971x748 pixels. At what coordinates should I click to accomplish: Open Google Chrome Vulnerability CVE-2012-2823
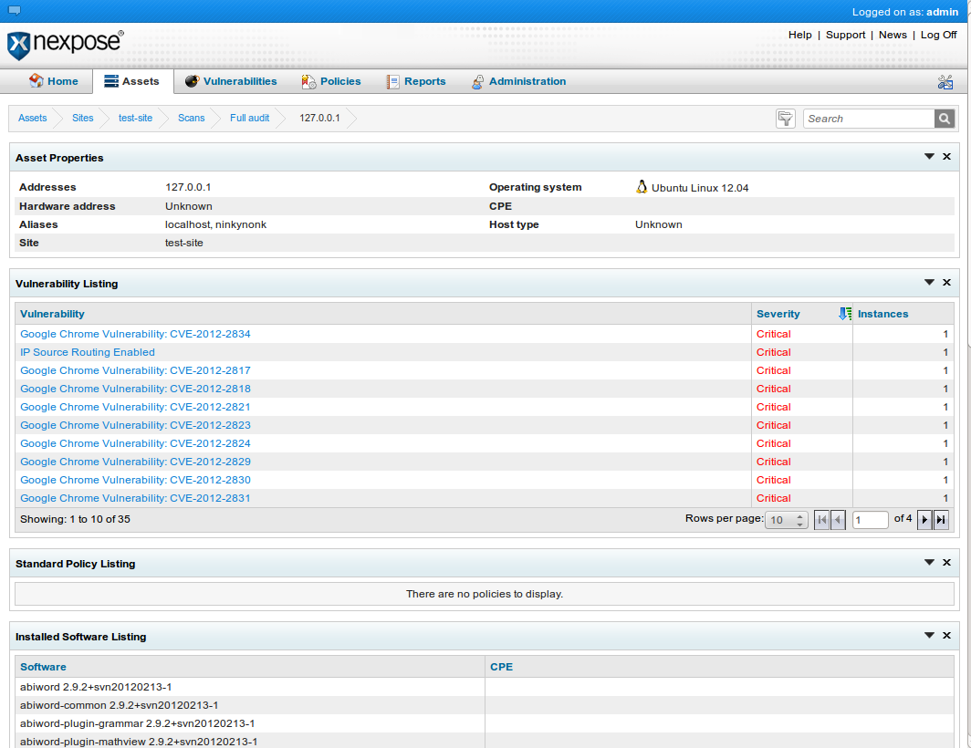pyautogui.click(x=135, y=425)
